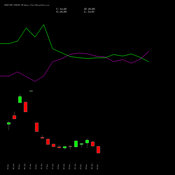Click the purple line's lowest trough
175x175 pixels.
coord(35,81)
